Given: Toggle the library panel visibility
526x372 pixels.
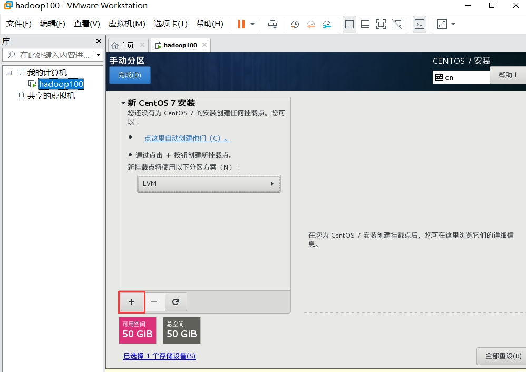Looking at the screenshot, I should (349, 24).
